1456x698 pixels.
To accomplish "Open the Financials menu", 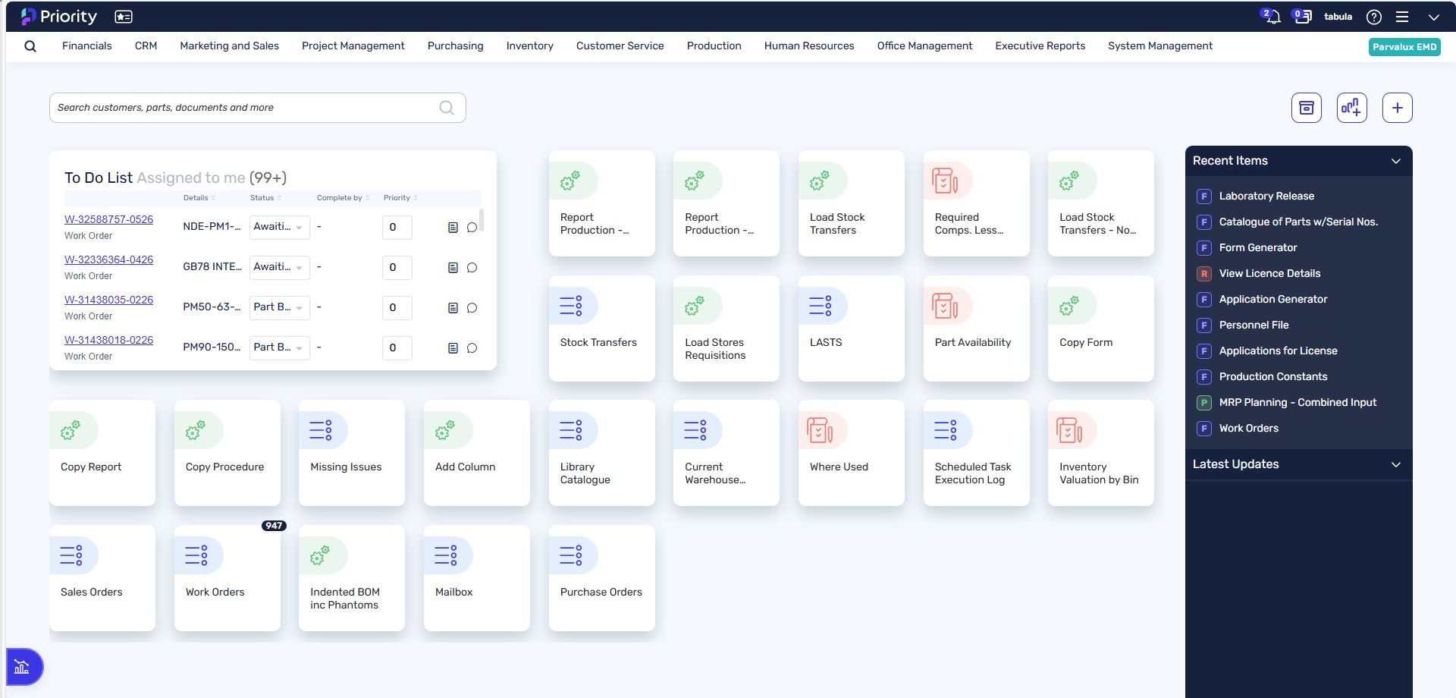I will click(87, 46).
